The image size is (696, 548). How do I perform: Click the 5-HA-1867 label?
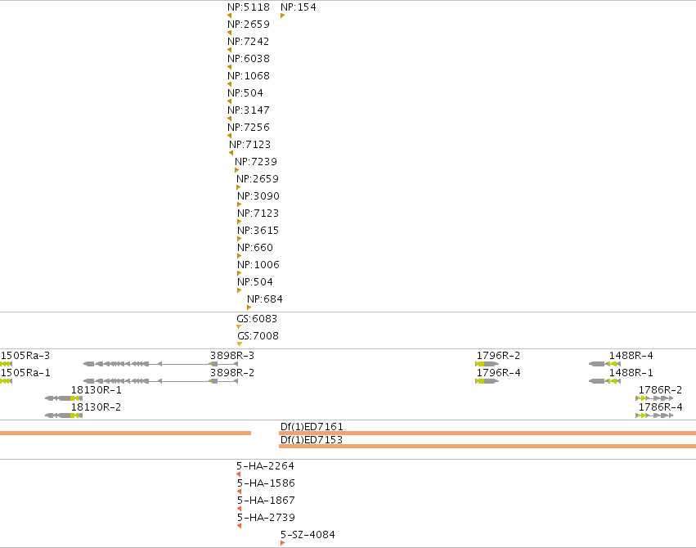(266, 501)
